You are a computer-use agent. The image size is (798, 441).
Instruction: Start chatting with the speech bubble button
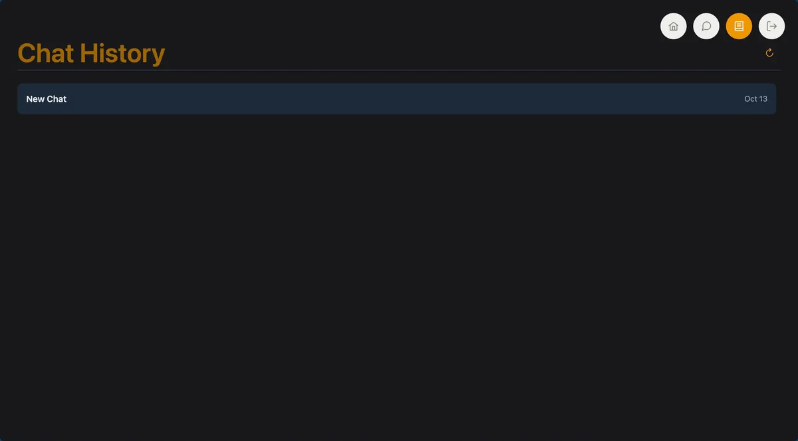706,27
